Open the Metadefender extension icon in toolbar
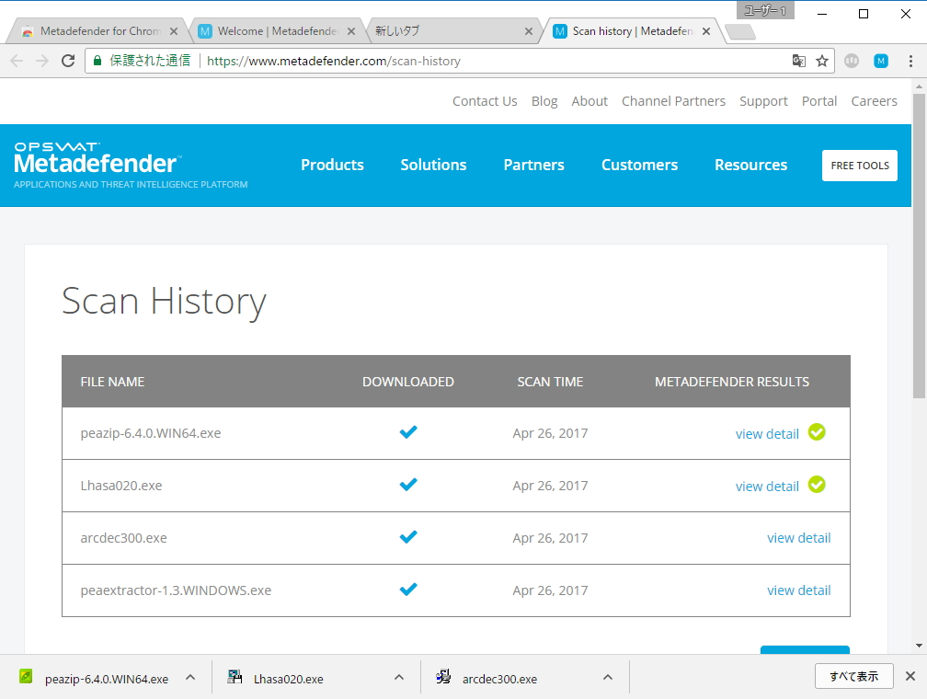The width and height of the screenshot is (927, 699). [881, 61]
